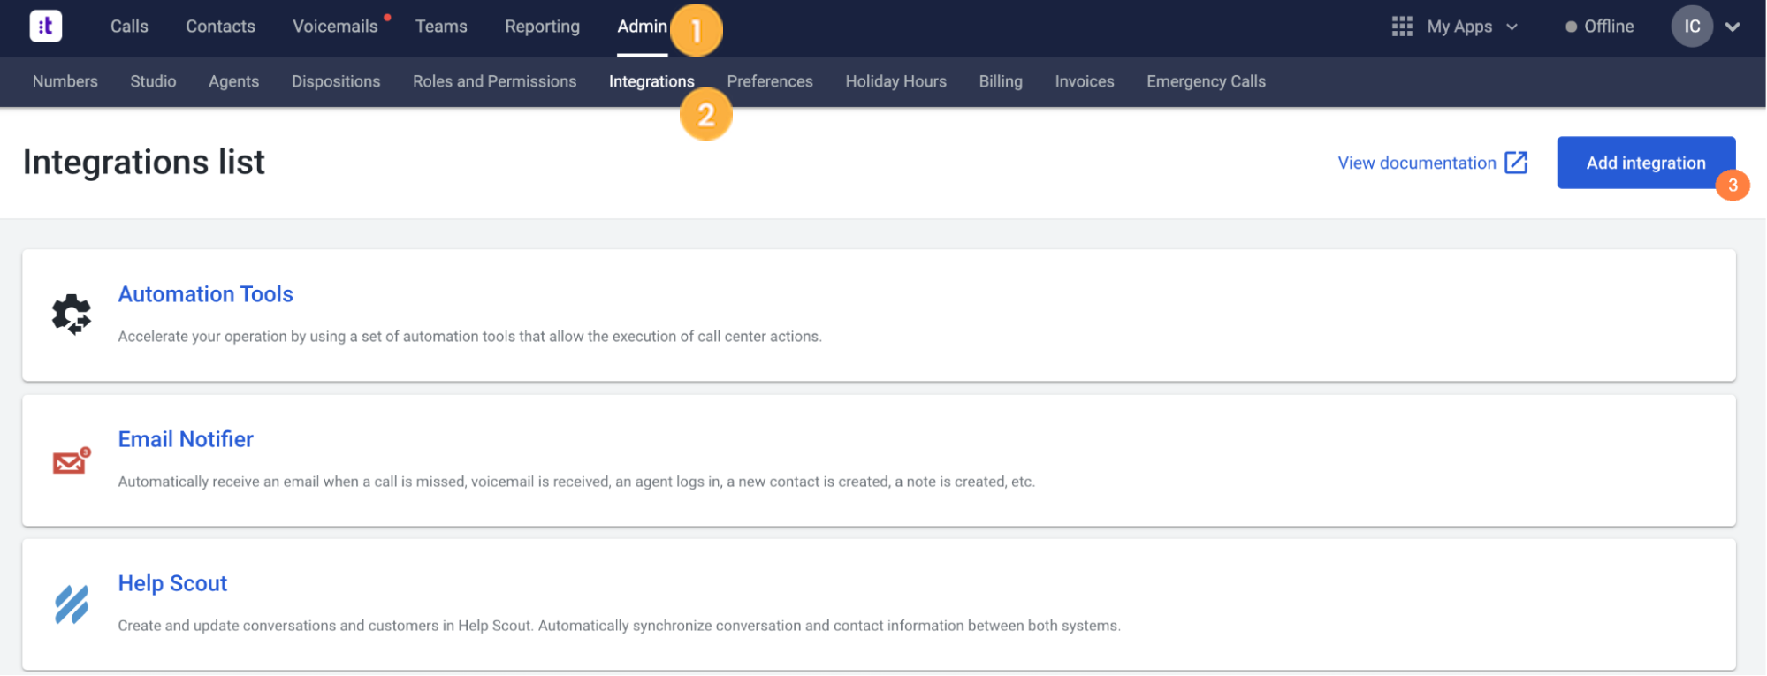Viewport: 1767px width, 676px height.
Task: Click the Help Scout description text
Action: coord(620,626)
